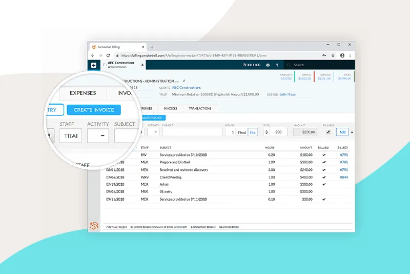Open the Chrome three-dot menu
This screenshot has width=410, height=274.
(x=350, y=55)
